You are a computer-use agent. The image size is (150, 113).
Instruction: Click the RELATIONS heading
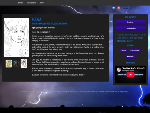pos(131,45)
